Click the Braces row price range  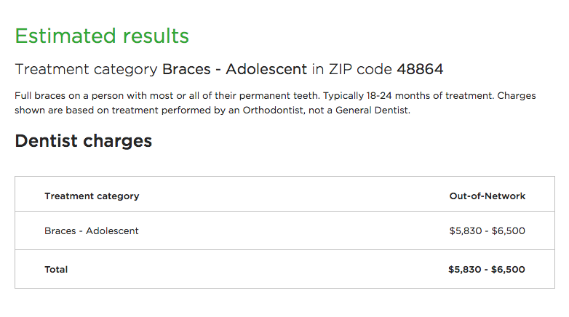click(487, 231)
